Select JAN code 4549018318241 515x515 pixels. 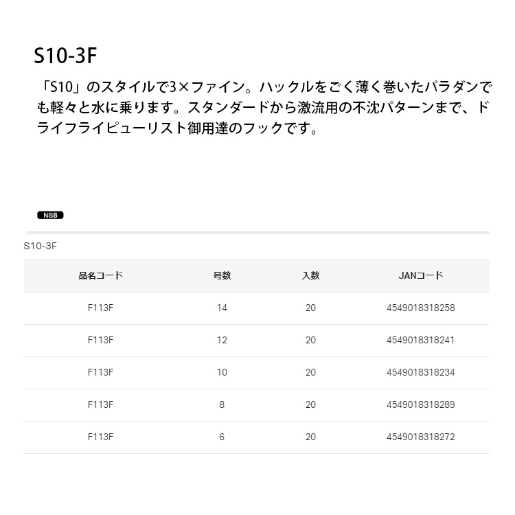pyautogui.click(x=421, y=341)
